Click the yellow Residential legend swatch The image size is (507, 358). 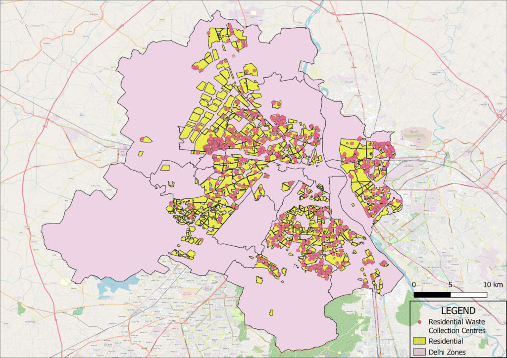pyautogui.click(x=419, y=341)
